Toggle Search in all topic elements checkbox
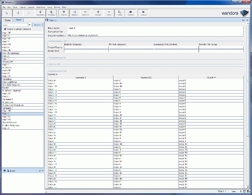This screenshot has width=252, height=195. click(x=5, y=29)
